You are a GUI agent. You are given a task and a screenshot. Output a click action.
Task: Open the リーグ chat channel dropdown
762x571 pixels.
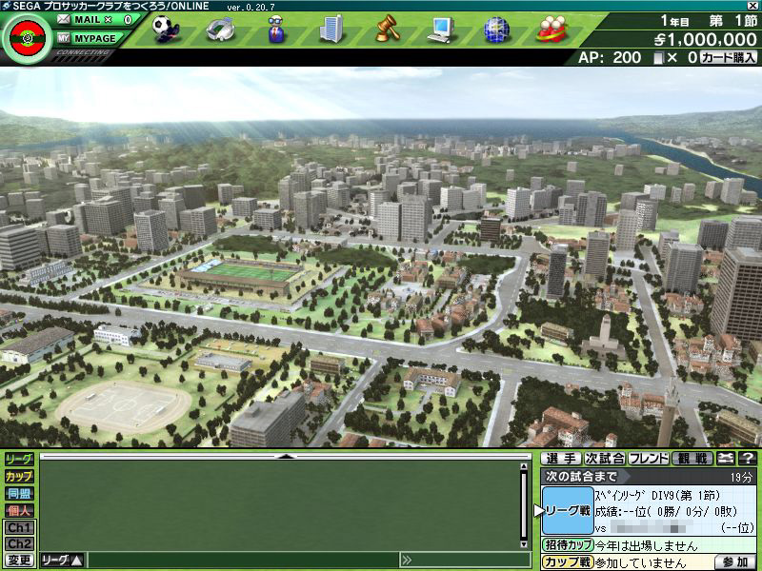[62, 560]
